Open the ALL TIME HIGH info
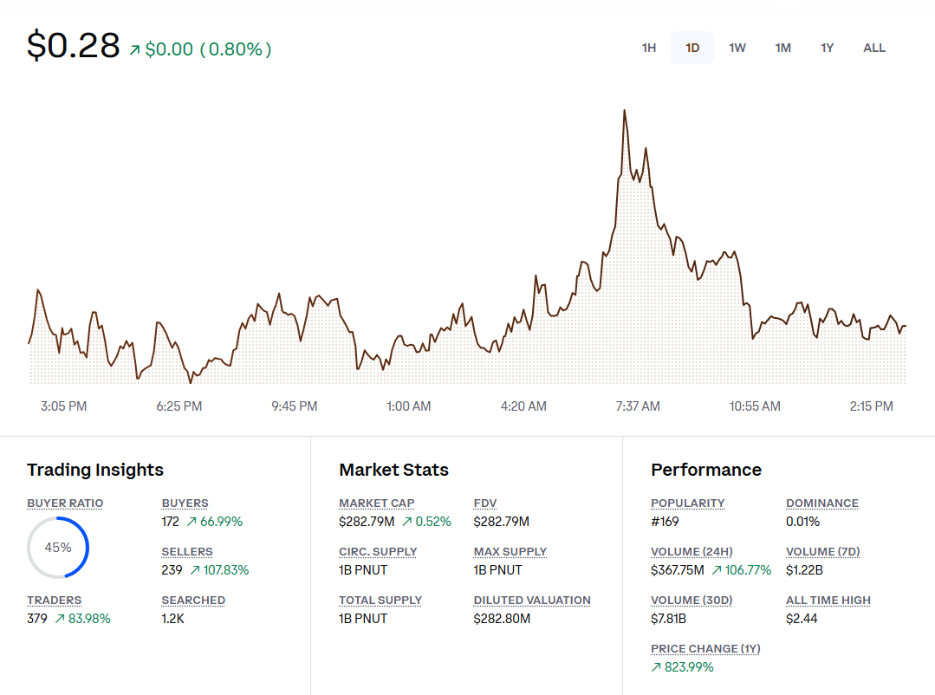Screen dimensions: 935x695 (828, 600)
